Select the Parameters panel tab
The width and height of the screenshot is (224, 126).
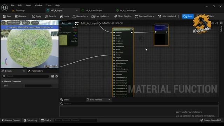click(35, 71)
